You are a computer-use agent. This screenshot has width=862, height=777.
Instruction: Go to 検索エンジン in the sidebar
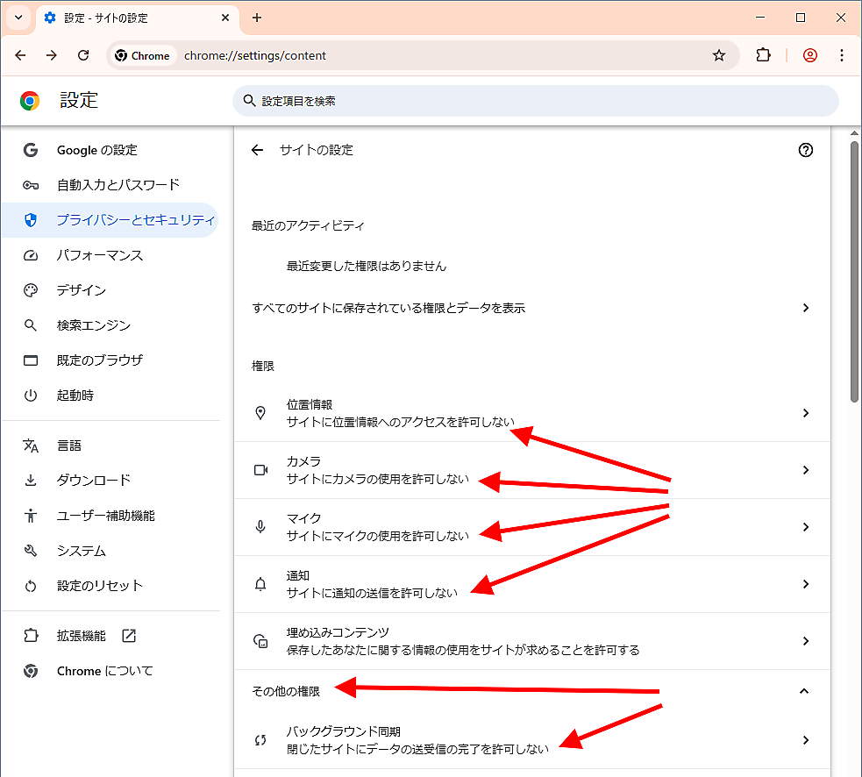[x=94, y=325]
